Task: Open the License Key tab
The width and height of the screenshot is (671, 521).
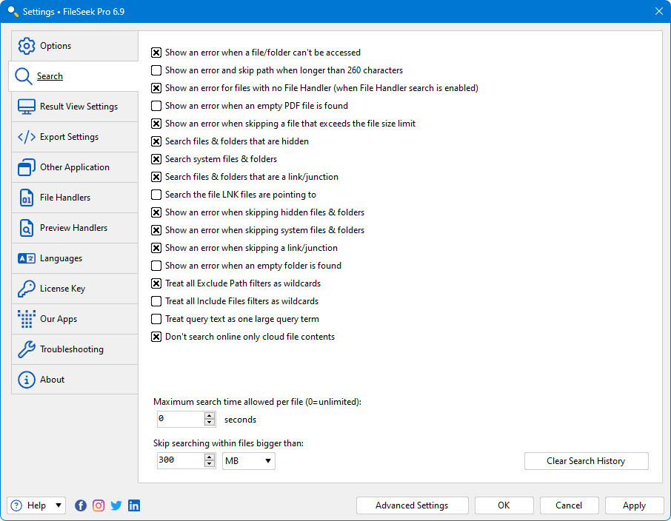Action: coord(75,289)
